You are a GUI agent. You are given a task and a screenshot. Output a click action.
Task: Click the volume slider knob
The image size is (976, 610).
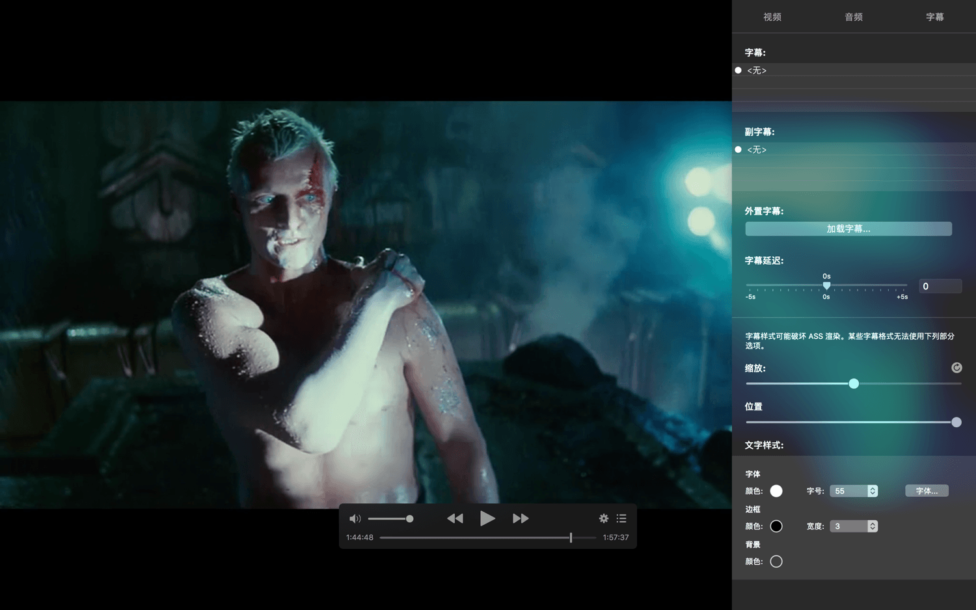point(409,519)
